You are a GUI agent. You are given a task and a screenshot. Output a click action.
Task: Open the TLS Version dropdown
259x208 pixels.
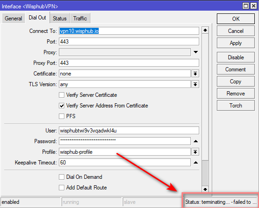point(195,84)
